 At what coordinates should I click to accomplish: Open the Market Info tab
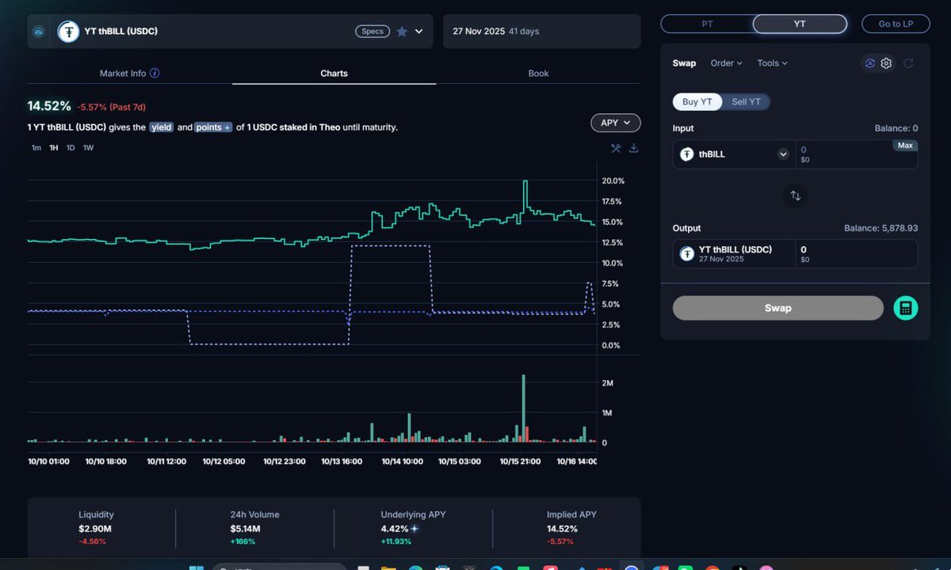[123, 74]
